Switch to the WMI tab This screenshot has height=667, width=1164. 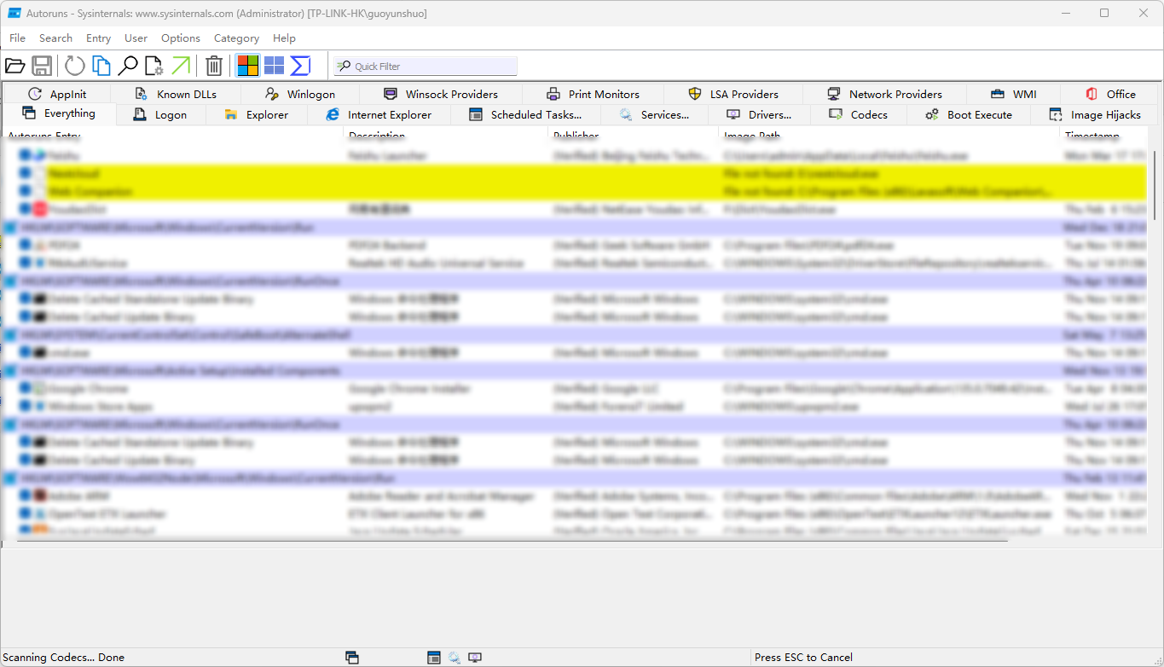pos(1014,94)
